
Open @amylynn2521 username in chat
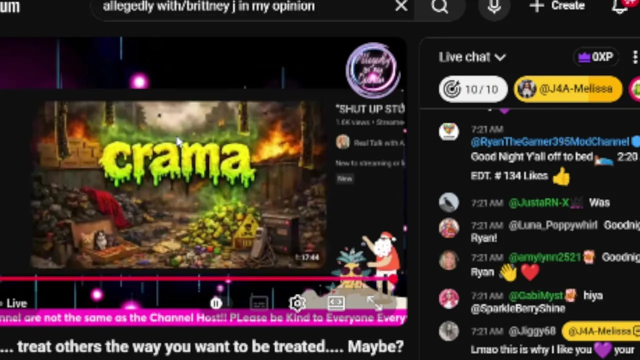tap(544, 257)
